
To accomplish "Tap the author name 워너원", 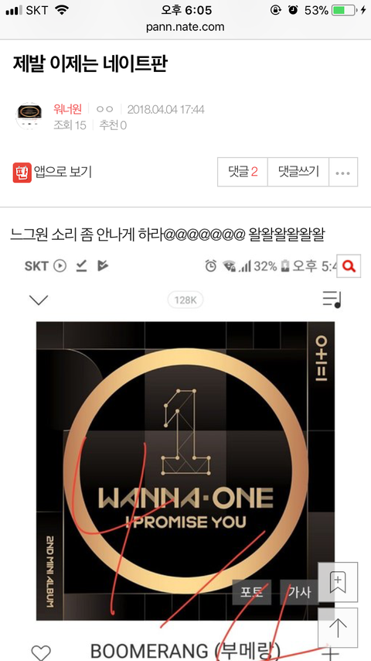I will click(67, 110).
